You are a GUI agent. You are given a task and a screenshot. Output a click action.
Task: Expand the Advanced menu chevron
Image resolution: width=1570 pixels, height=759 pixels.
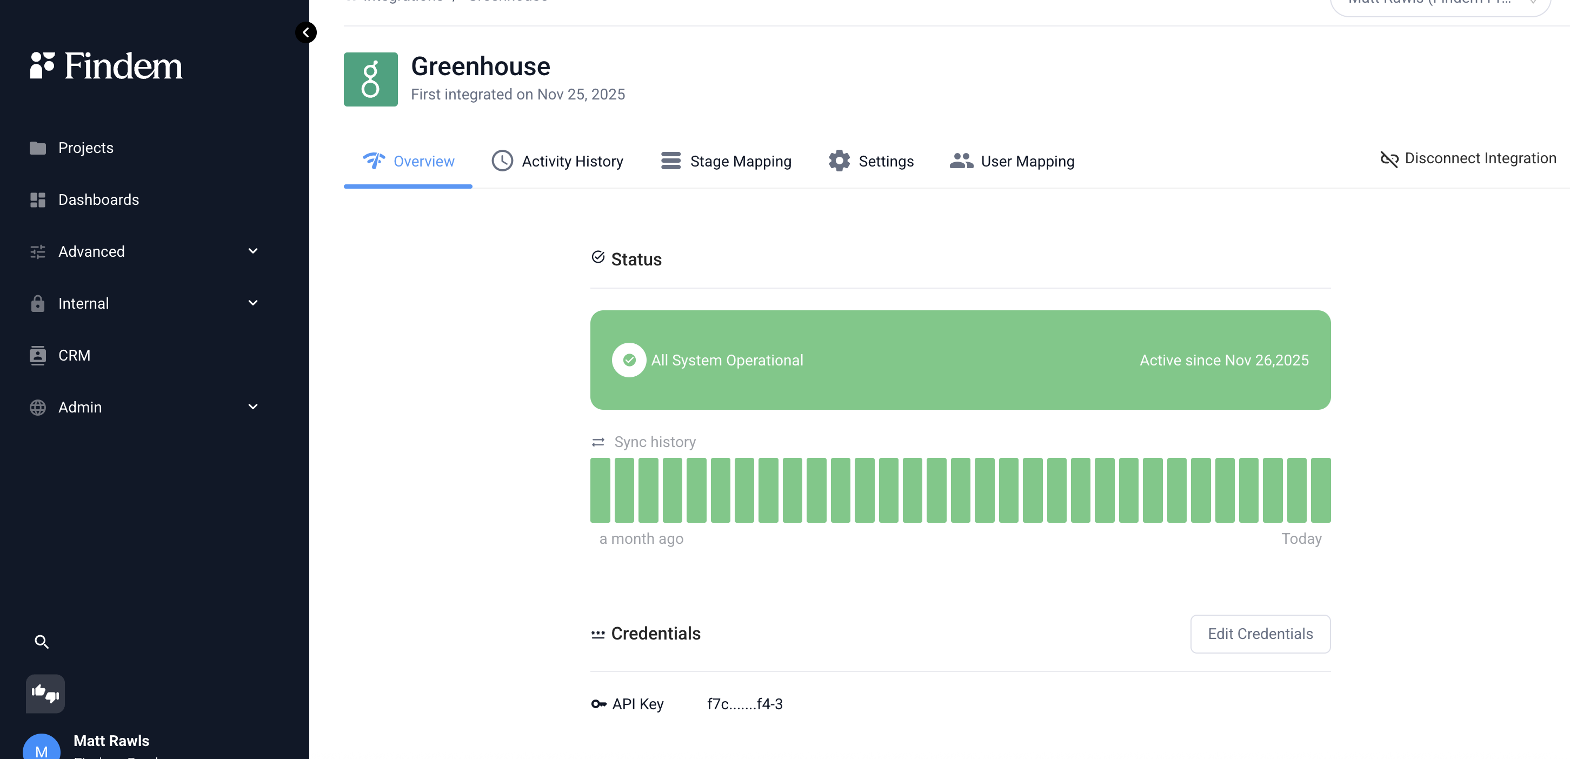[x=253, y=251]
